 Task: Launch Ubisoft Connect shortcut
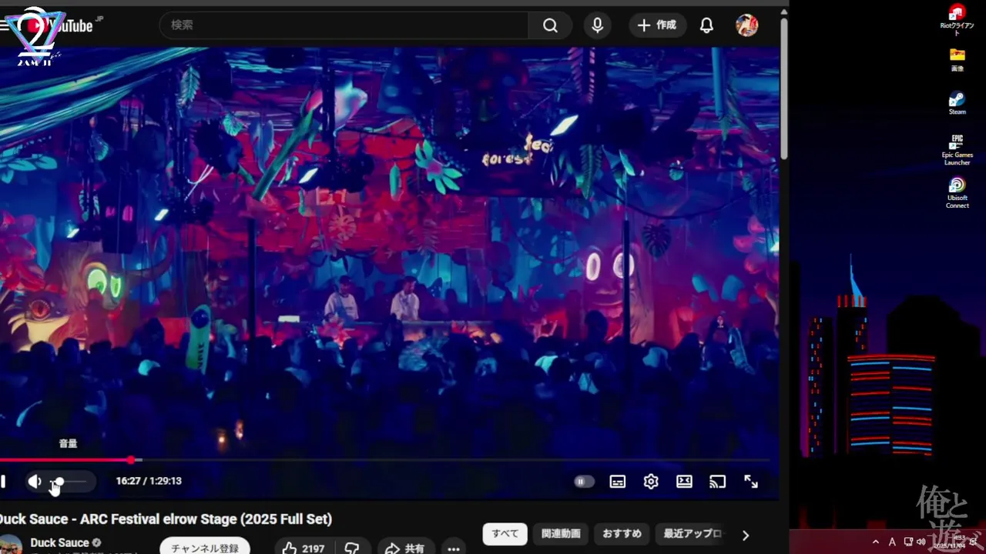point(957,193)
